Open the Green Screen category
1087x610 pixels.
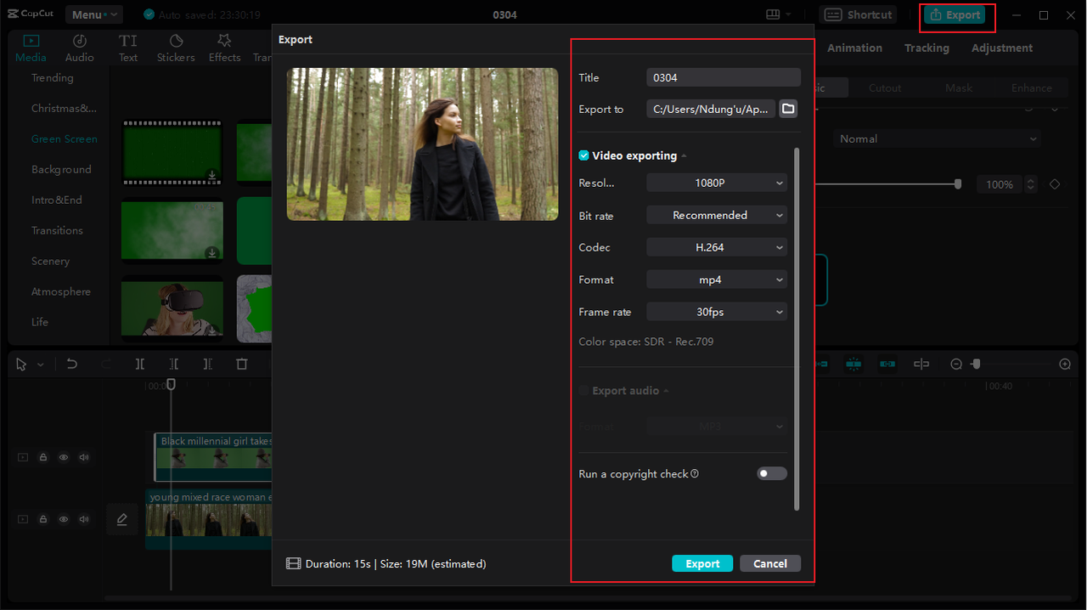(65, 138)
